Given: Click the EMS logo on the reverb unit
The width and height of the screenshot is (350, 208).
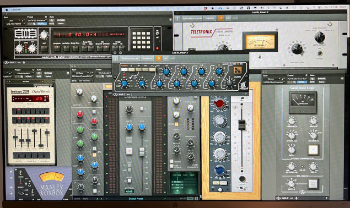Looking at the screenshot, I should click(25, 33).
